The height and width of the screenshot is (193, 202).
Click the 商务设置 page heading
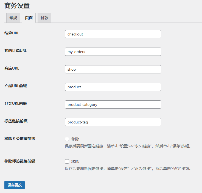pyautogui.click(x=17, y=5)
